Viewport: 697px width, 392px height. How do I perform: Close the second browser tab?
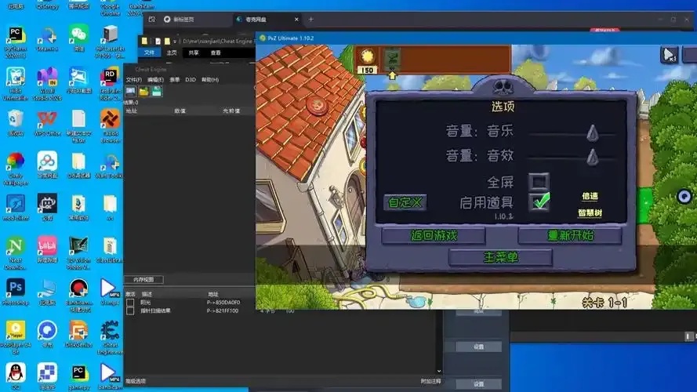click(296, 19)
